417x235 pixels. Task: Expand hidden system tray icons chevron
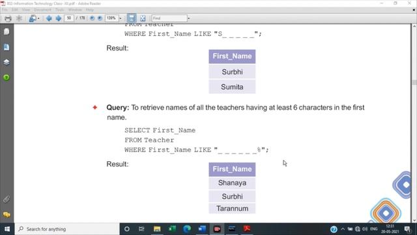pos(343,229)
